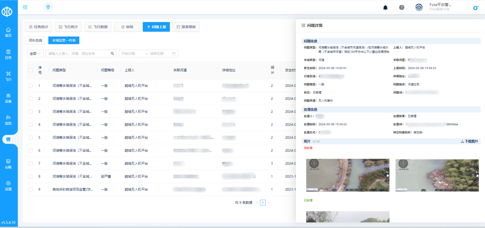Open the first 待处理 drone photo thumbnail
Viewport: 485px width, 228px height.
pos(348,175)
